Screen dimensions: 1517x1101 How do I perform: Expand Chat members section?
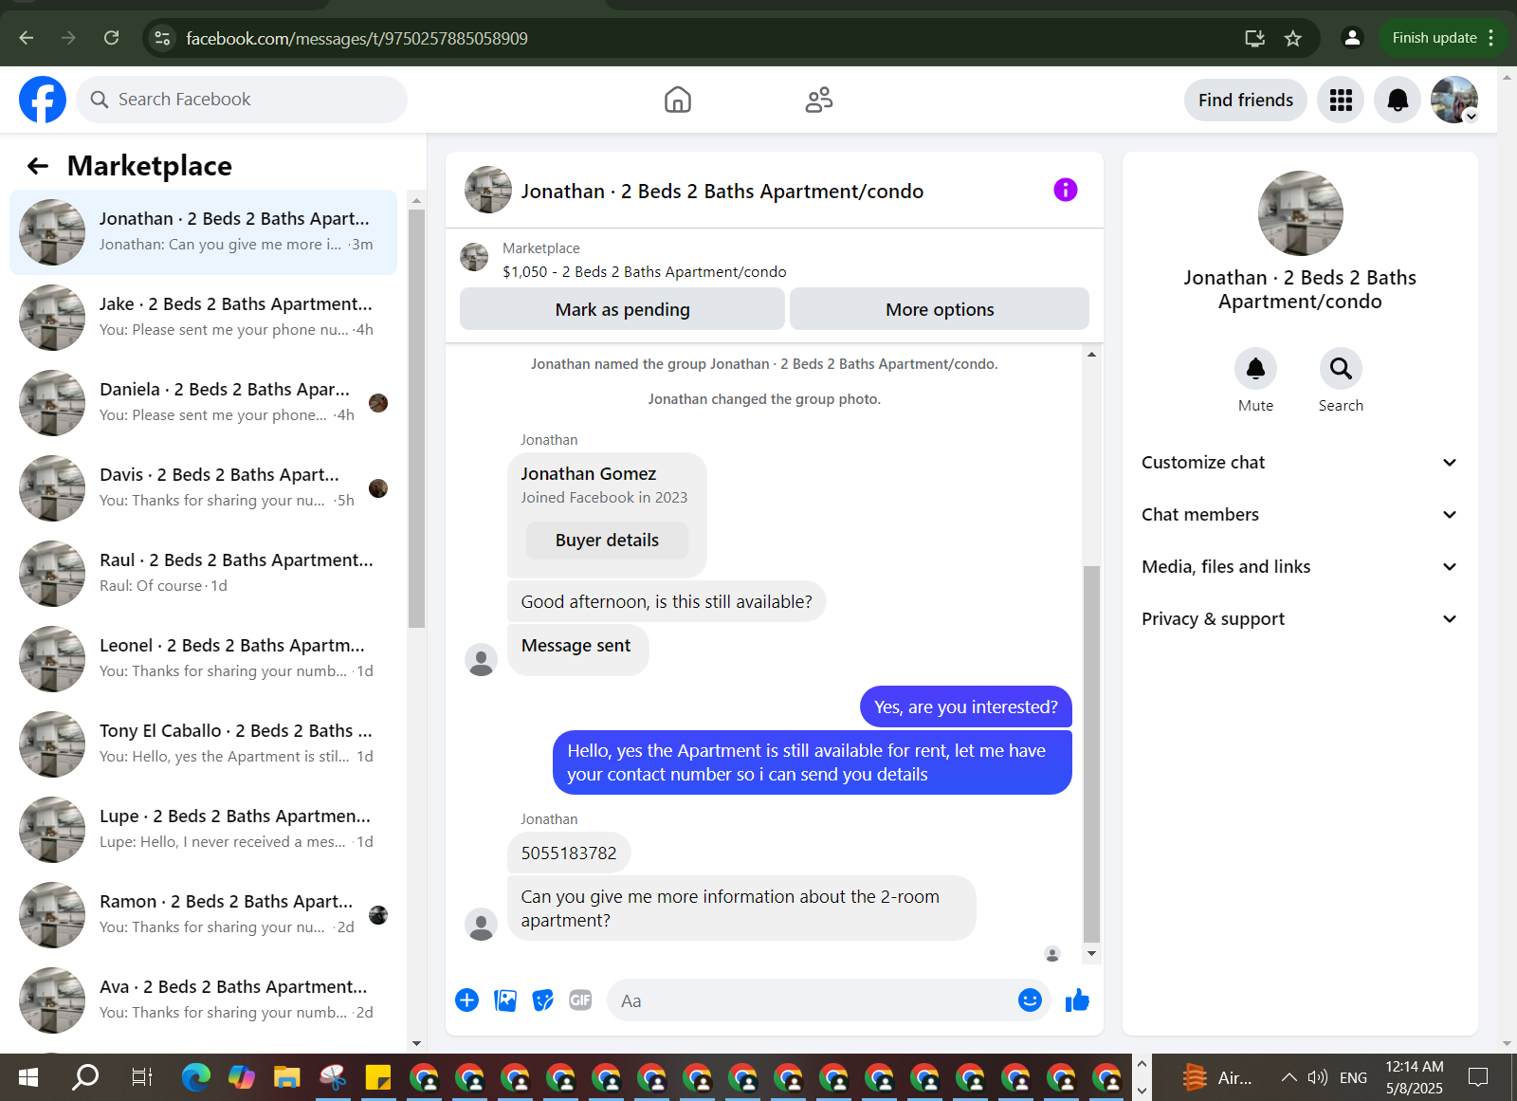pyautogui.click(x=1300, y=515)
